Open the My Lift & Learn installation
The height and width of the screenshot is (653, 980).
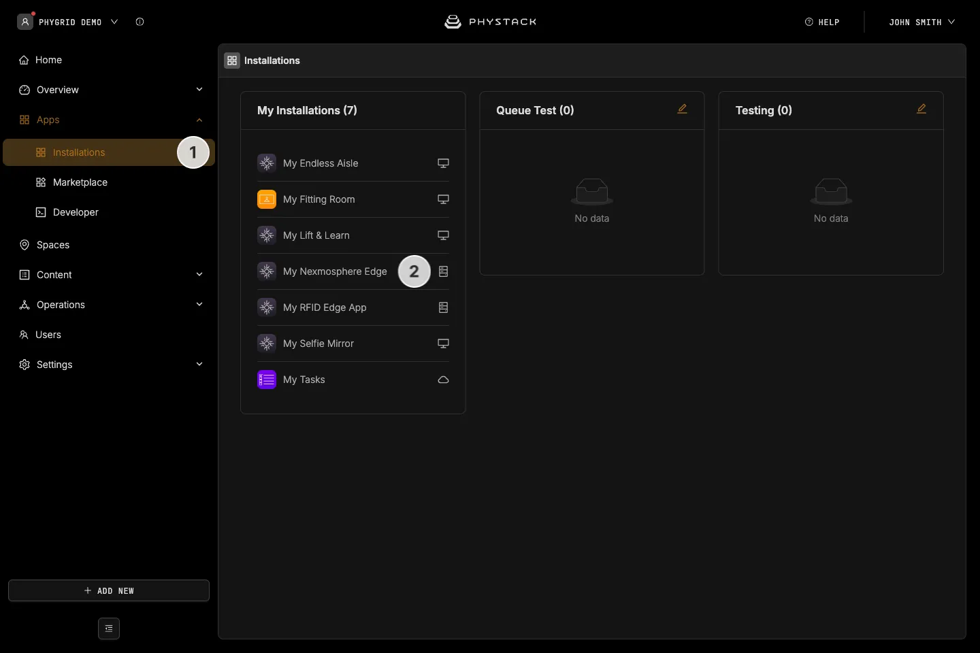tap(353, 235)
